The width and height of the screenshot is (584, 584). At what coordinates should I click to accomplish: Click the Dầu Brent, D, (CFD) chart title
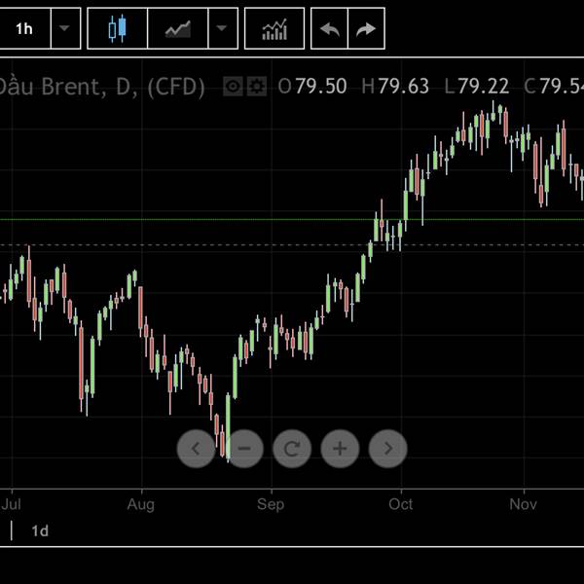[x=101, y=87]
